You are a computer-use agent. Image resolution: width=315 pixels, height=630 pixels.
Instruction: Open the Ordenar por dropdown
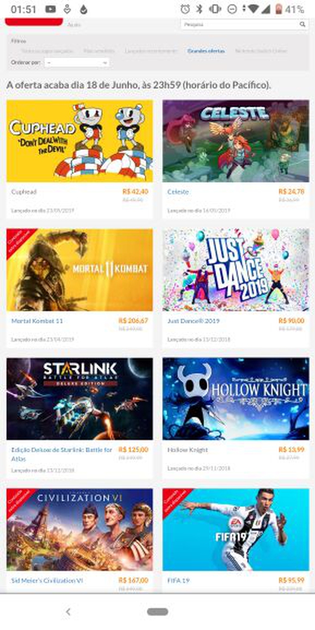coord(77,62)
